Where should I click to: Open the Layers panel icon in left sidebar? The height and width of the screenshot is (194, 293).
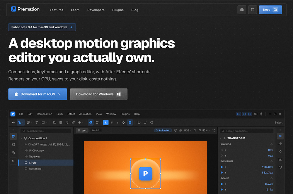(x=13, y=136)
